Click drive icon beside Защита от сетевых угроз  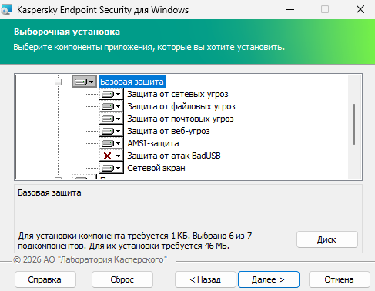coord(108,94)
